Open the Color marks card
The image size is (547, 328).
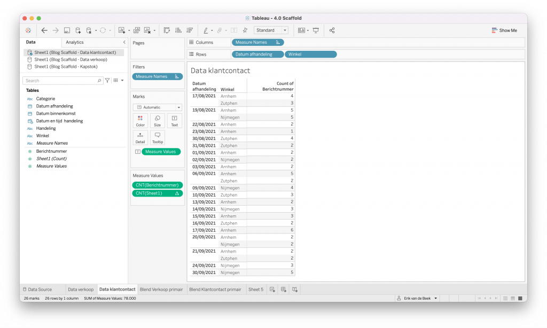click(140, 120)
